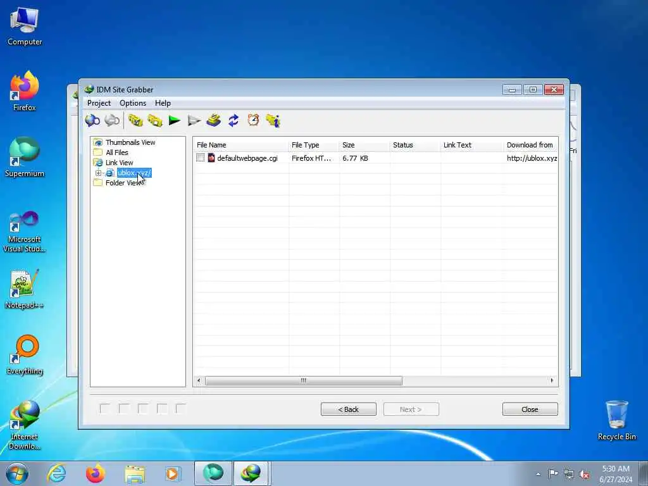This screenshot has width=648, height=486.
Task: Click the grayed-out stop exploring toolbar icon
Action: (x=112, y=121)
